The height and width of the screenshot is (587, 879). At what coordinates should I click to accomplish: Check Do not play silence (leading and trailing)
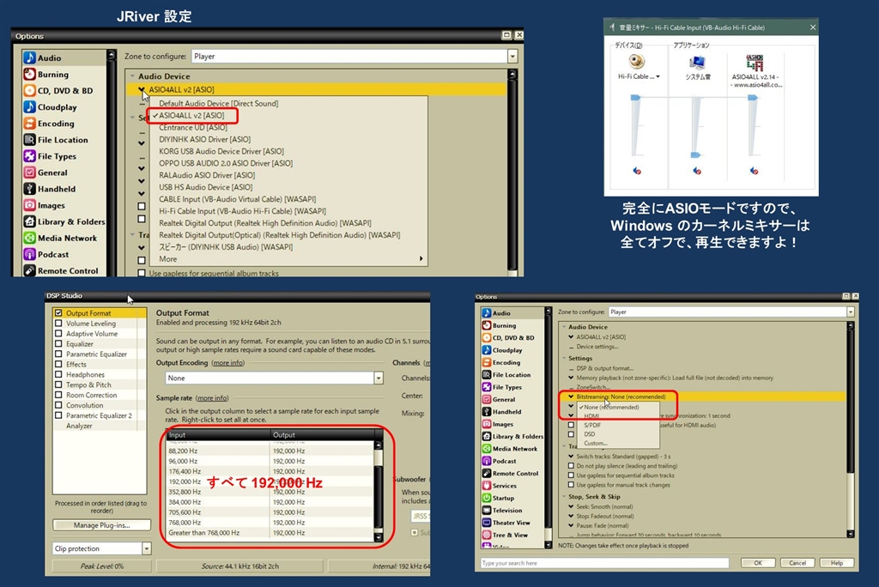click(x=571, y=466)
